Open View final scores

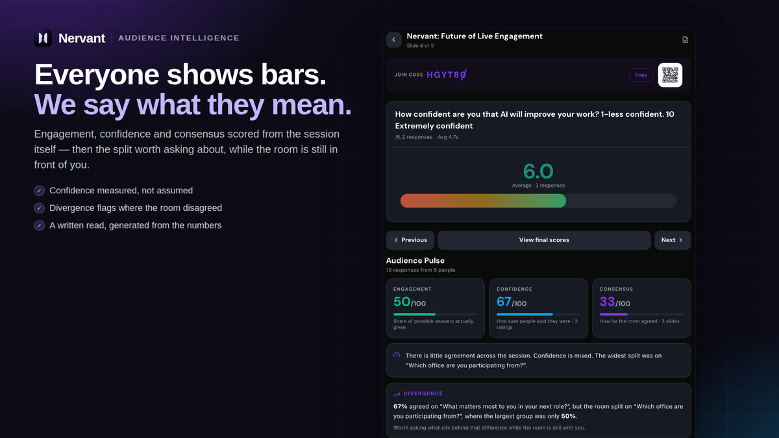pos(544,240)
